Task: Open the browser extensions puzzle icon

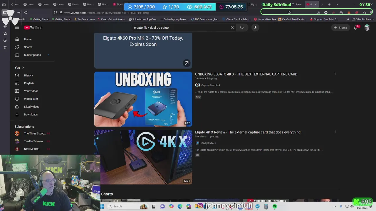Action: (364, 13)
